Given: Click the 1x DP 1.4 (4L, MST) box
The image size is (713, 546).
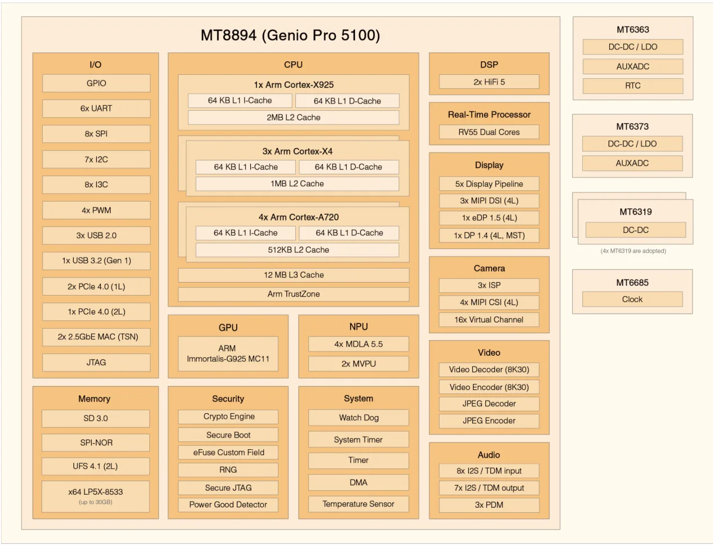Looking at the screenshot, I should tap(489, 235).
